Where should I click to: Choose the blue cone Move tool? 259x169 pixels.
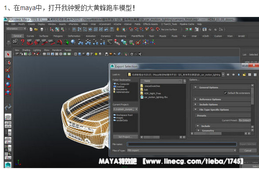point(8,77)
